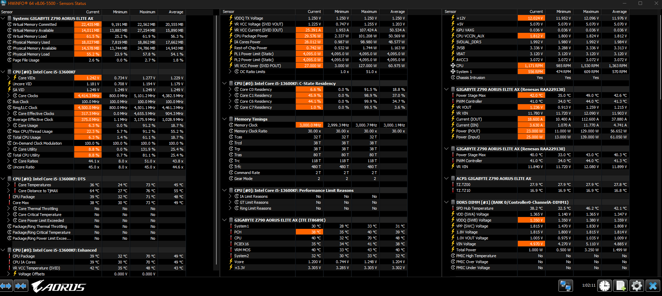Collapse the Performance Limit Reasons section
This screenshot has height=296, width=662.
coord(224,190)
